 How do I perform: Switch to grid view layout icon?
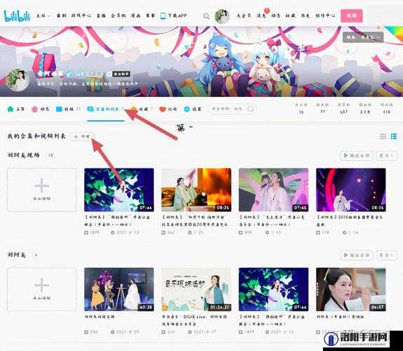click(x=383, y=136)
